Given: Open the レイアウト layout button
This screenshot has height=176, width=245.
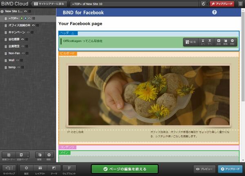Looking at the screenshot, I should tap(40, 168).
